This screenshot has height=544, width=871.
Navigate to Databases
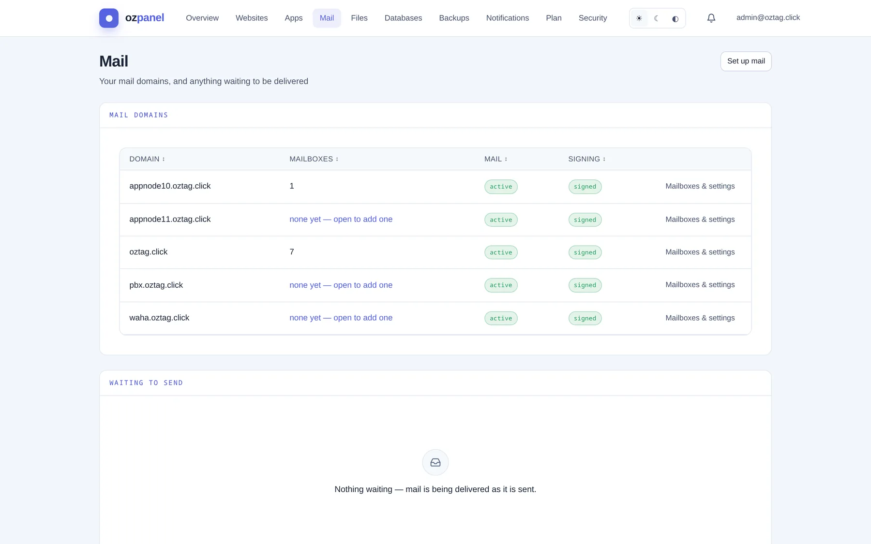(403, 18)
